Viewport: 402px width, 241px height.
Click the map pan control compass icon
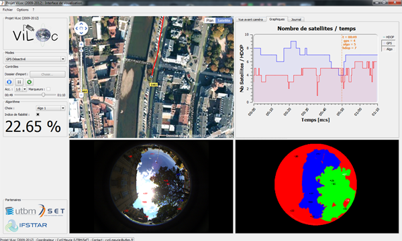click(x=81, y=28)
